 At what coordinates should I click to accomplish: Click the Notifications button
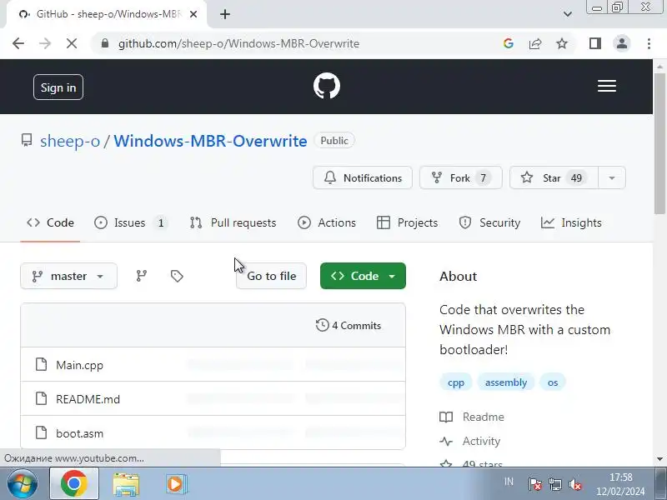pos(363,177)
